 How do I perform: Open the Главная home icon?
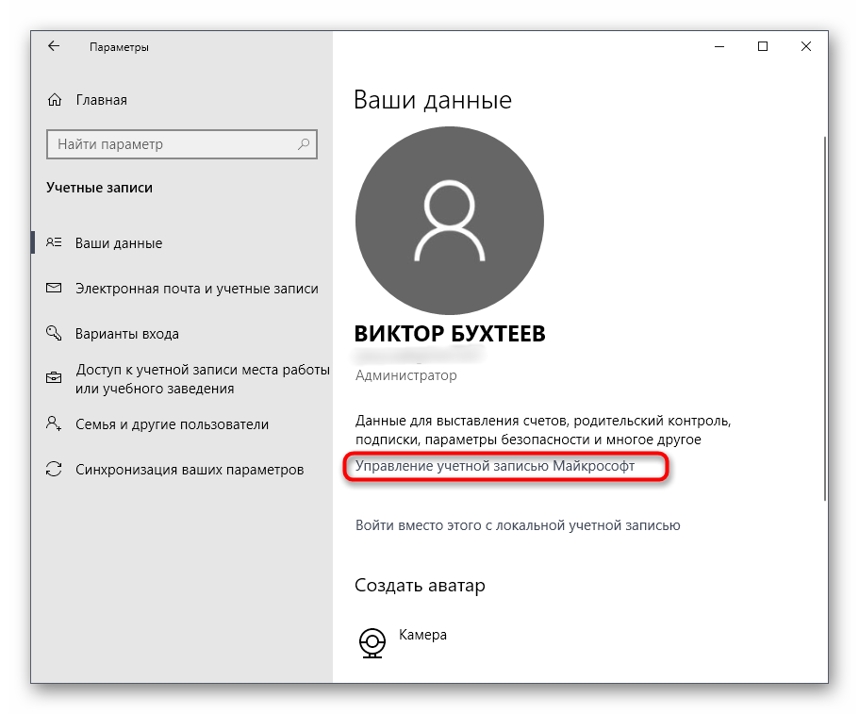click(x=55, y=100)
